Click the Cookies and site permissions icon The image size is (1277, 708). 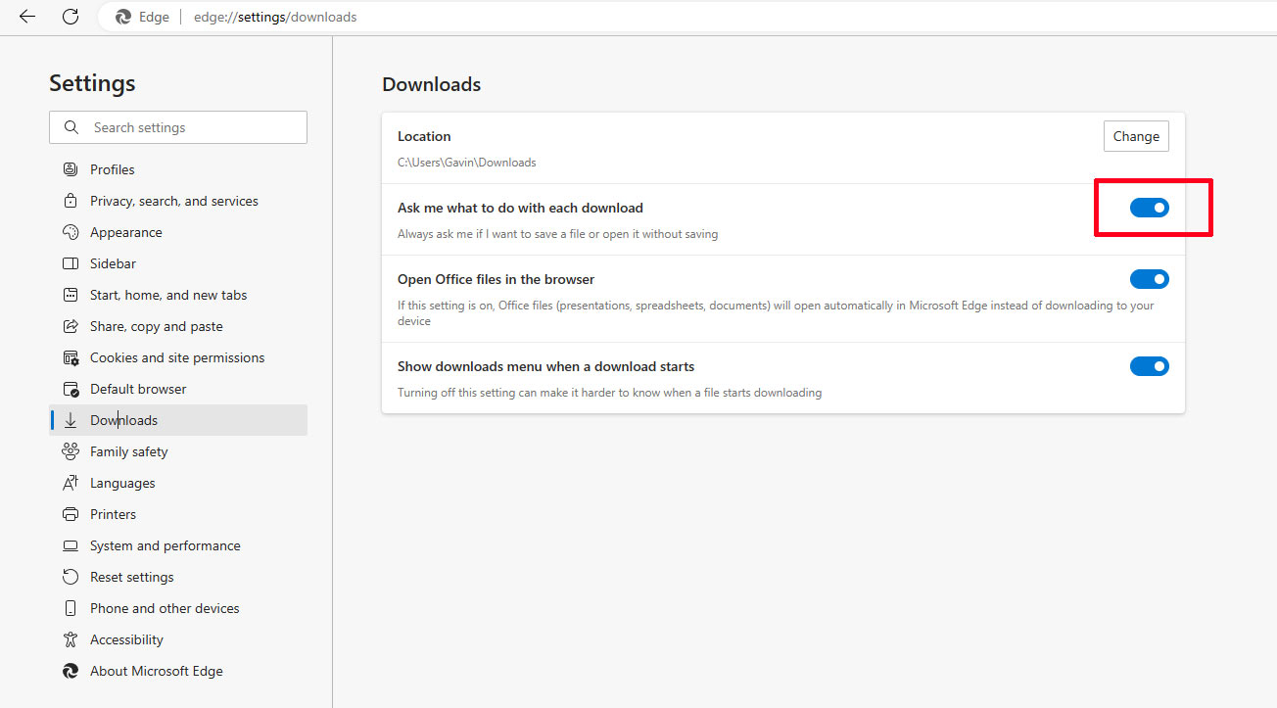click(71, 357)
